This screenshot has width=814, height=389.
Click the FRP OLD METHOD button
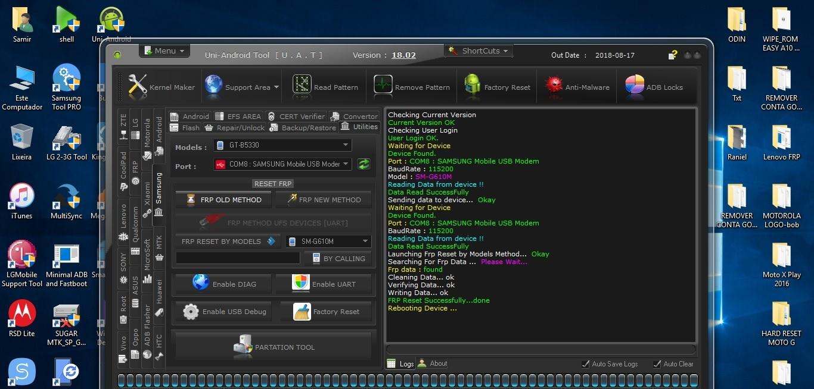[x=223, y=200]
